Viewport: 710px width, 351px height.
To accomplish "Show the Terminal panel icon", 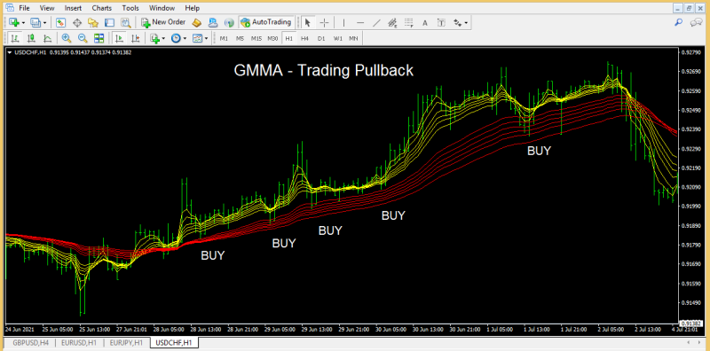I will coord(109,22).
